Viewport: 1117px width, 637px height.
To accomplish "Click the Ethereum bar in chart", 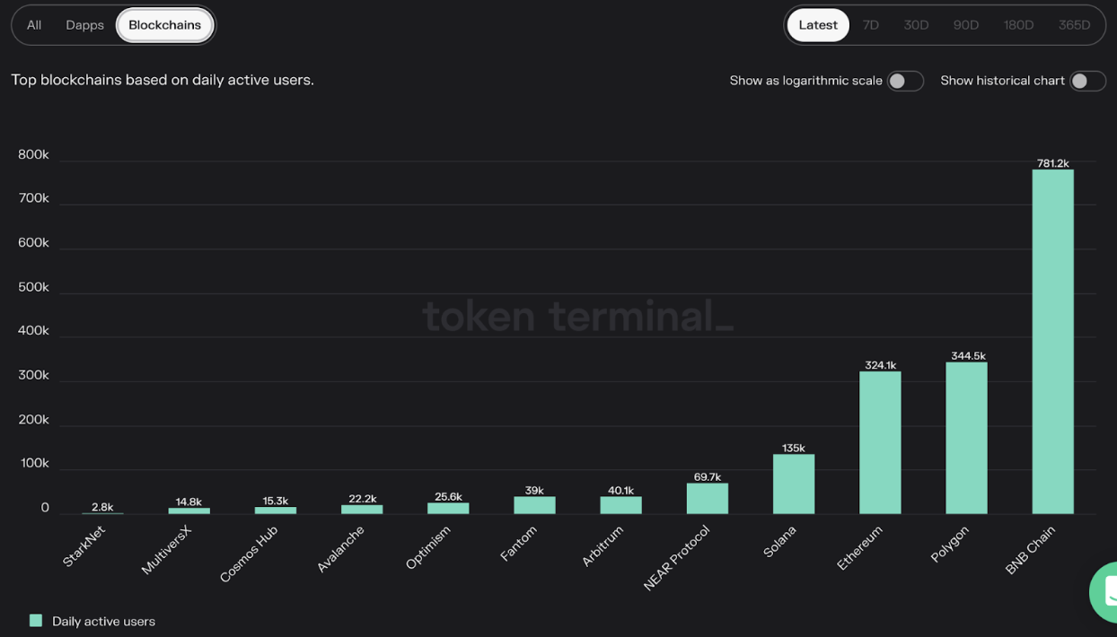I will point(880,442).
